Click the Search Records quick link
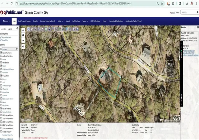The width and height of the screenshot is (199, 140). (x=7, y=37)
